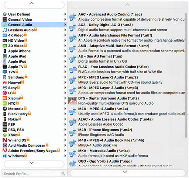Viewport: 189px width, 178px height.
Task: Click the format list scroll-up button
Action: click(x=127, y=5)
